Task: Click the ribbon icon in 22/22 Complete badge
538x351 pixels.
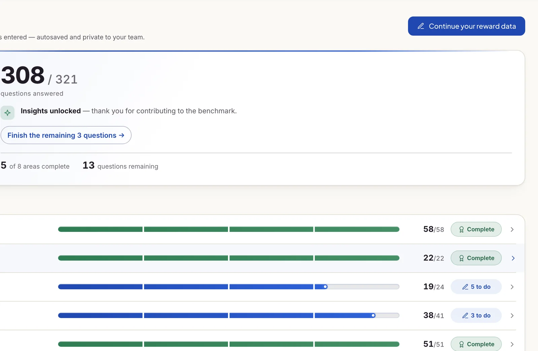Action: click(x=461, y=258)
